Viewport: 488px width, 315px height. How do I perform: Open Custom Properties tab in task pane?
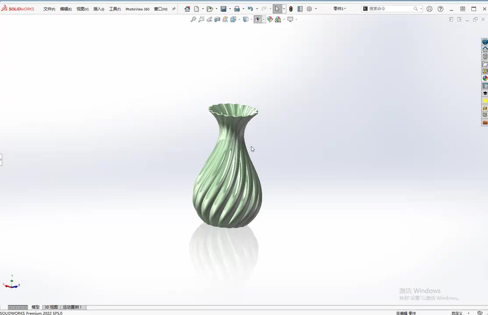[485, 86]
